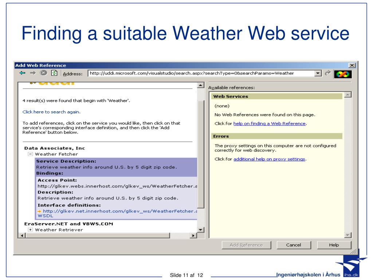Image resolution: width=373 pixels, height=280 pixels.
Task: Click the Stop loading icon
Action: coord(43,73)
